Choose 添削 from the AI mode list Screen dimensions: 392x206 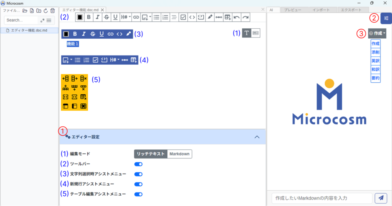click(376, 52)
